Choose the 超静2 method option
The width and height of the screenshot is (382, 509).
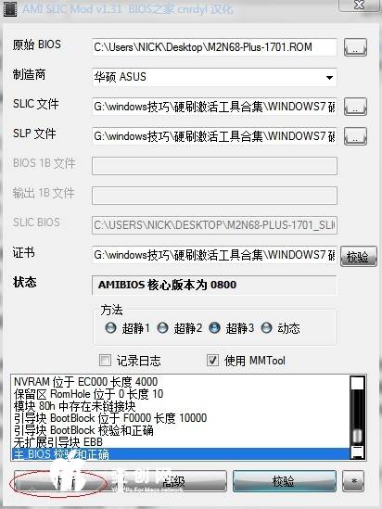(162, 328)
